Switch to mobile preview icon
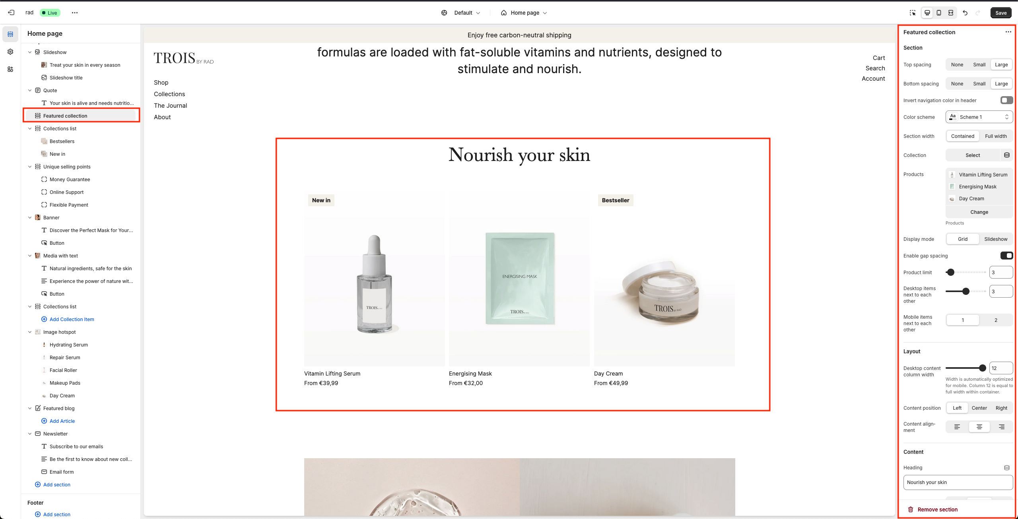 click(939, 13)
